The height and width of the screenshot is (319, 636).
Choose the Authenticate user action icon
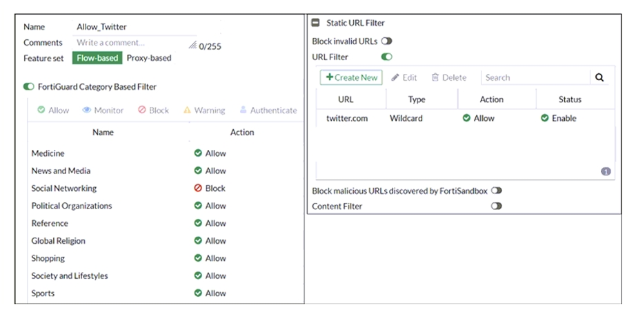243,110
